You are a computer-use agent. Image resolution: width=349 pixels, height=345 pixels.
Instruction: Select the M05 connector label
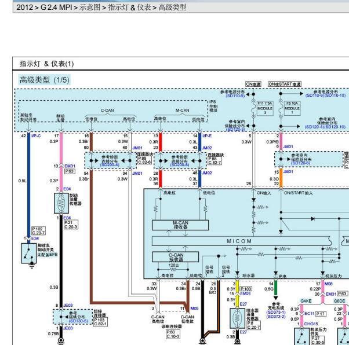[194, 308]
